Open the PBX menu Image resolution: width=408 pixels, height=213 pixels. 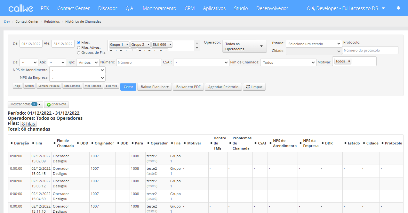point(45,8)
